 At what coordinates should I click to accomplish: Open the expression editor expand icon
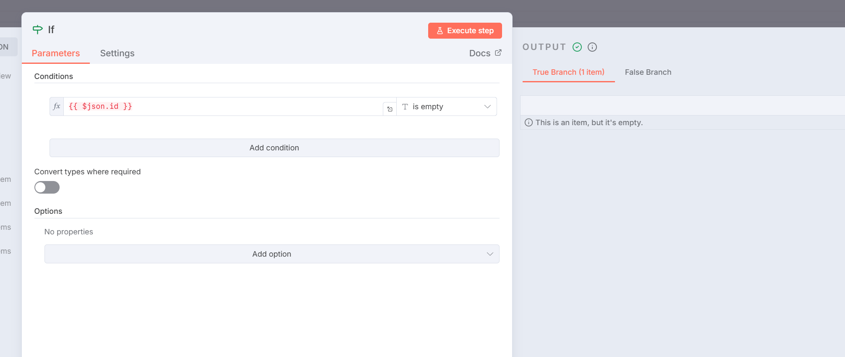[x=390, y=109]
